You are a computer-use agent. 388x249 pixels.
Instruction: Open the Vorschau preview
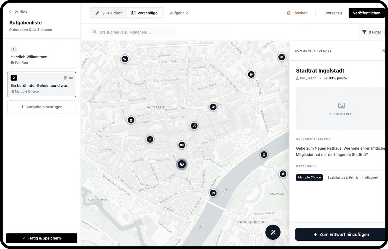point(334,13)
